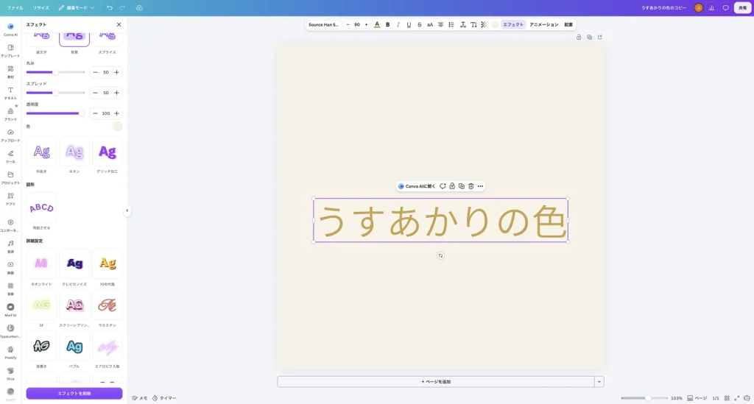This screenshot has width=754, height=404.
Task: Open the ページ view in bottom bar
Action: click(697, 398)
